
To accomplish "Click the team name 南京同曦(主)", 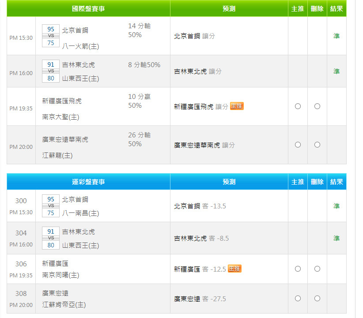I will [60, 275].
